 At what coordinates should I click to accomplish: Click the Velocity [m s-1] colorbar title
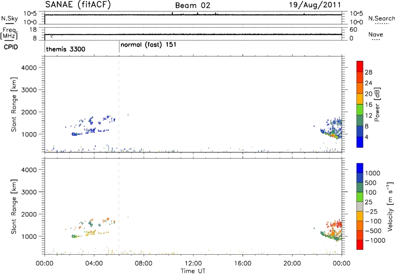(x=390, y=207)
